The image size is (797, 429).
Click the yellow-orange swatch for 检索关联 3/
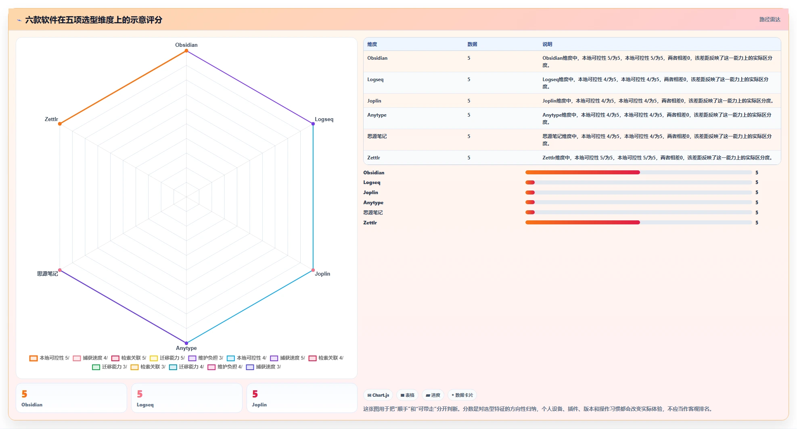coord(134,367)
